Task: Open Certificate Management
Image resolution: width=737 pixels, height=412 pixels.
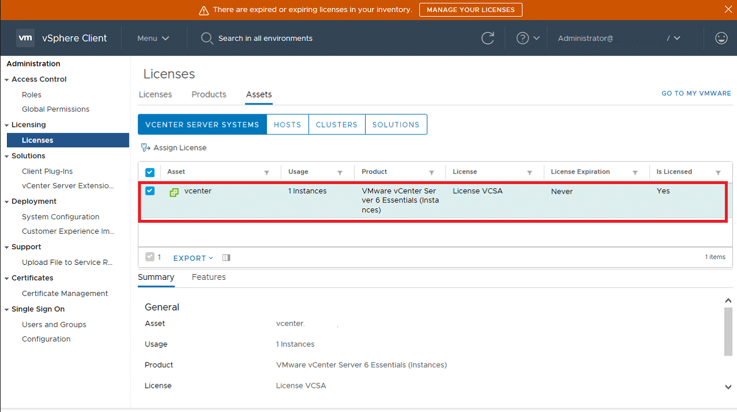Action: coord(65,294)
